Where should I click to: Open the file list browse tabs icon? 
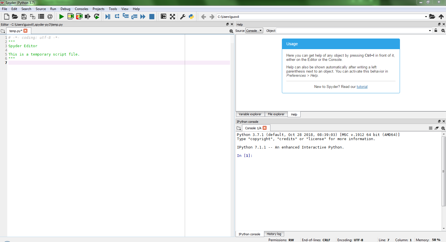click(41, 17)
